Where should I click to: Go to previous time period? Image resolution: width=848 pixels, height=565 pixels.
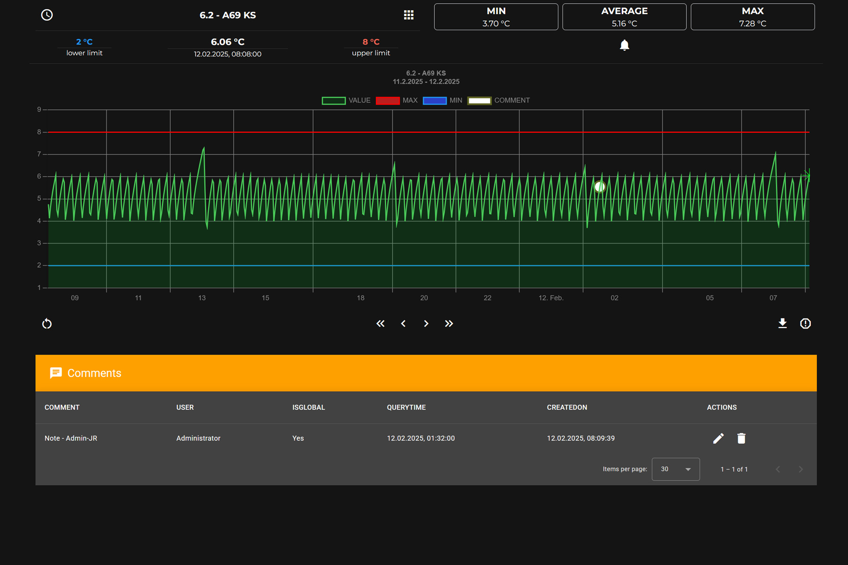point(403,323)
